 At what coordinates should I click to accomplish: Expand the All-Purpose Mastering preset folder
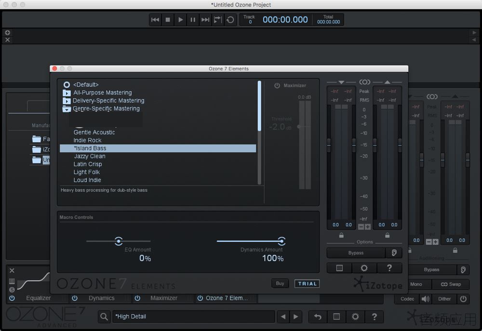(67, 93)
